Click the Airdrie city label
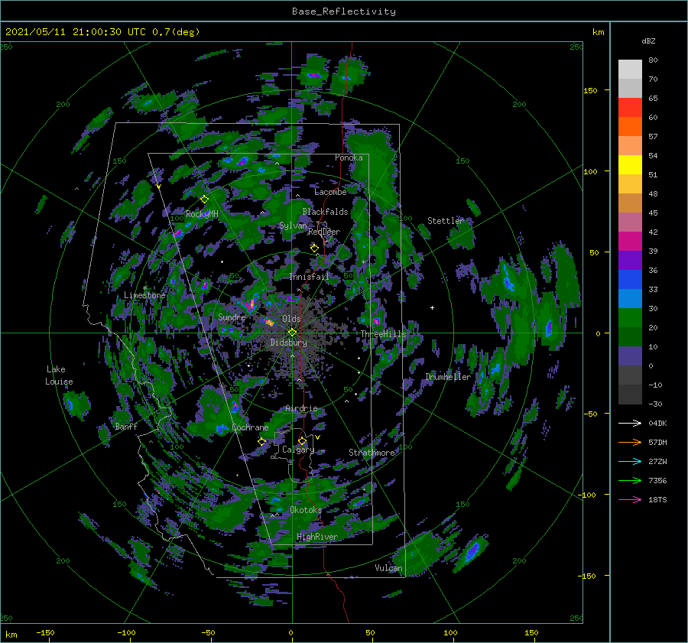The width and height of the screenshot is (688, 643). [301, 408]
